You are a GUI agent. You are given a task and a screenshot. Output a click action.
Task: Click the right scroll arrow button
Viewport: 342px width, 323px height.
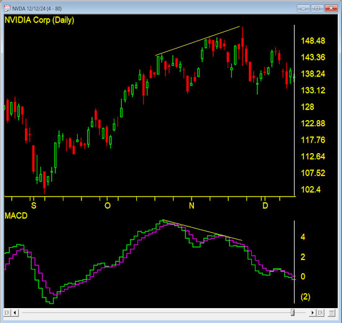(x=312, y=313)
